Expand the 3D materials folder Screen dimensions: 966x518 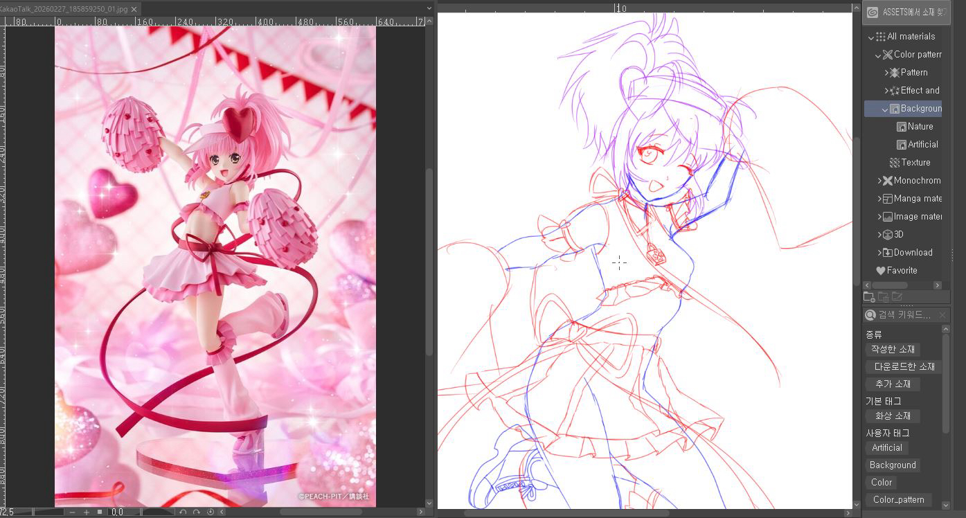coord(879,235)
